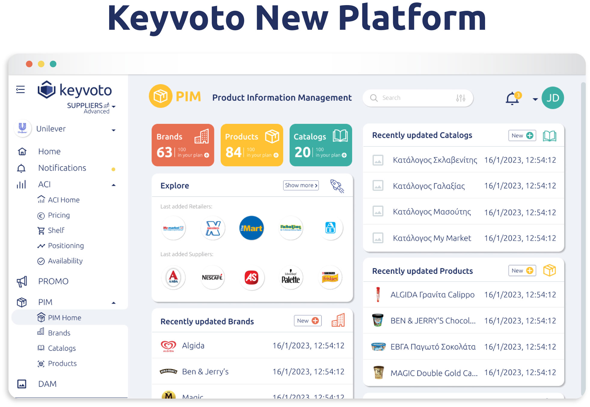Image resolution: width=590 pixels, height=407 pixels.
Task: Open ACI Home in the sidebar
Action: pyautogui.click(x=64, y=200)
